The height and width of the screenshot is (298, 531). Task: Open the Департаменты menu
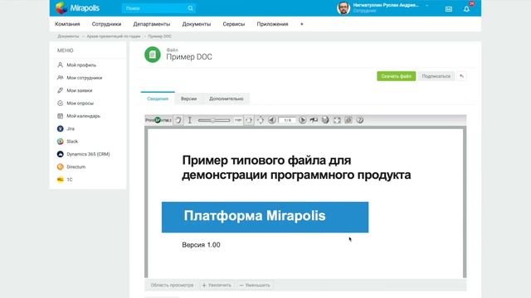151,24
